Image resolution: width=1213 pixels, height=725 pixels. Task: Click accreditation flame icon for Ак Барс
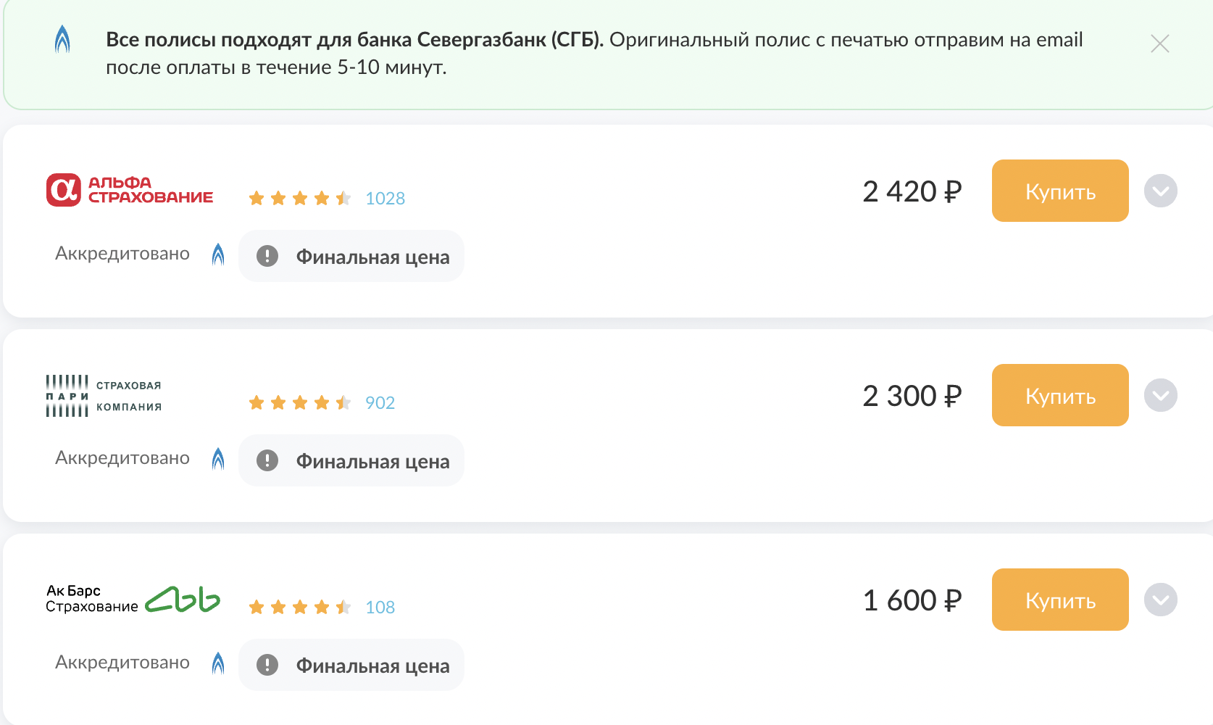pos(218,663)
